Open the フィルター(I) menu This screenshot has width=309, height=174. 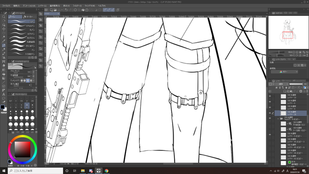tap(77, 6)
